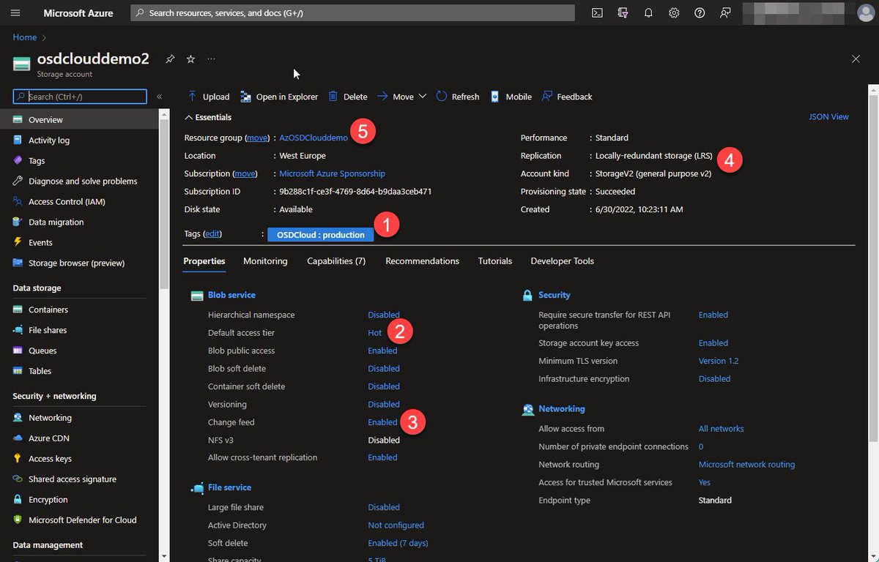Focus the global search resources box

(352, 13)
